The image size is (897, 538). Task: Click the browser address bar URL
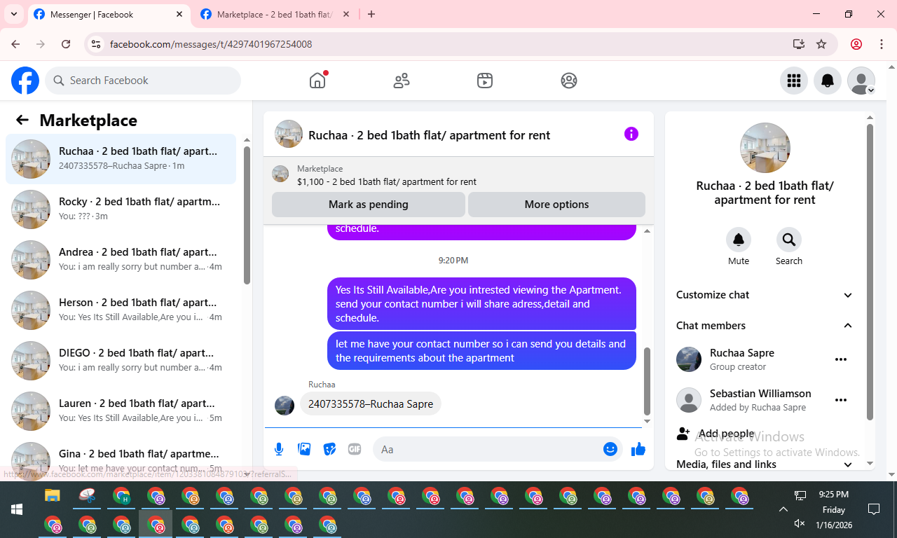[x=211, y=44]
